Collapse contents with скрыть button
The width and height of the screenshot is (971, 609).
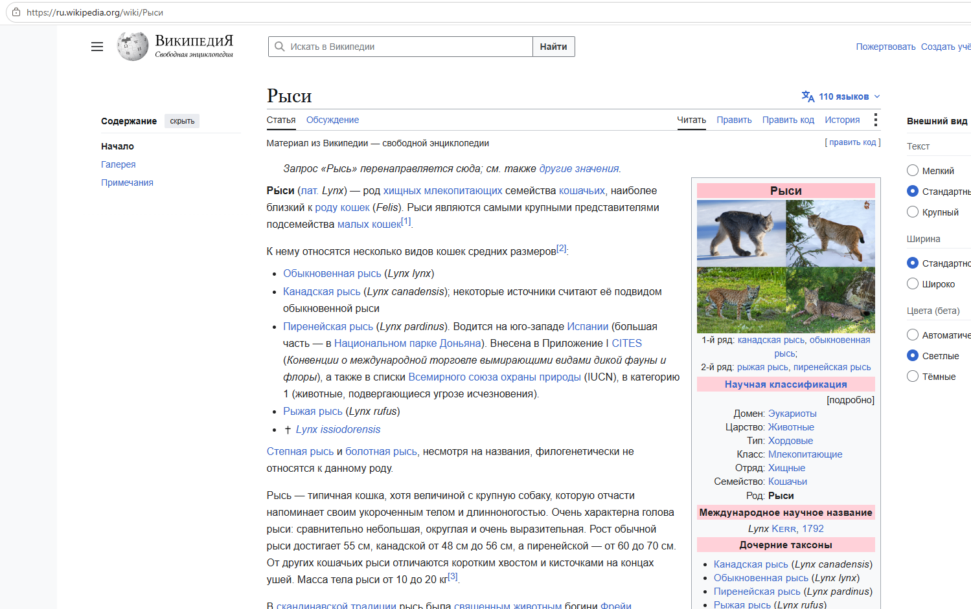pos(182,121)
